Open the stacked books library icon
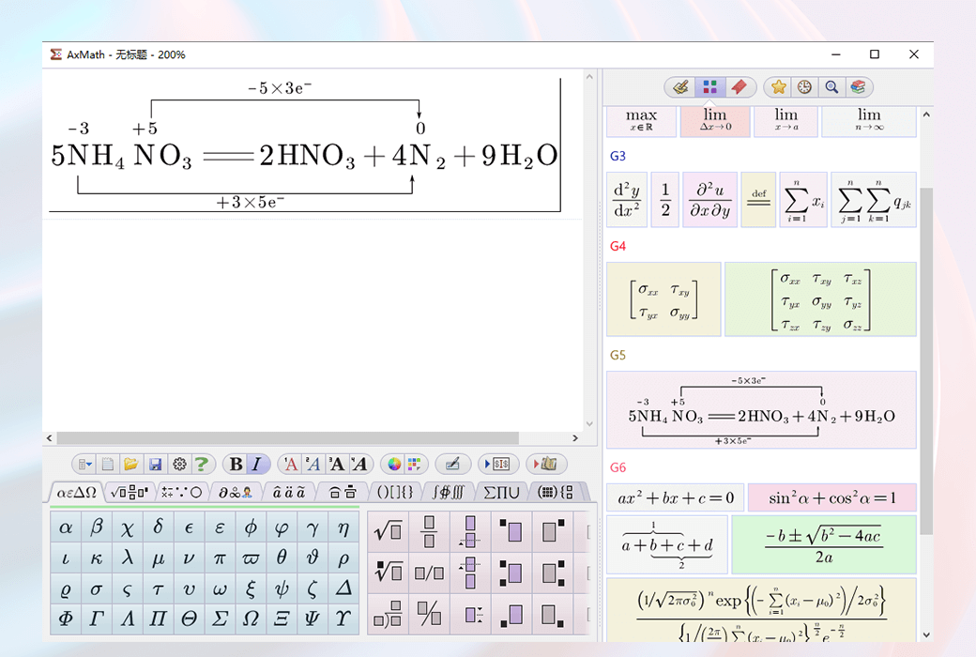The image size is (976, 657). (857, 87)
